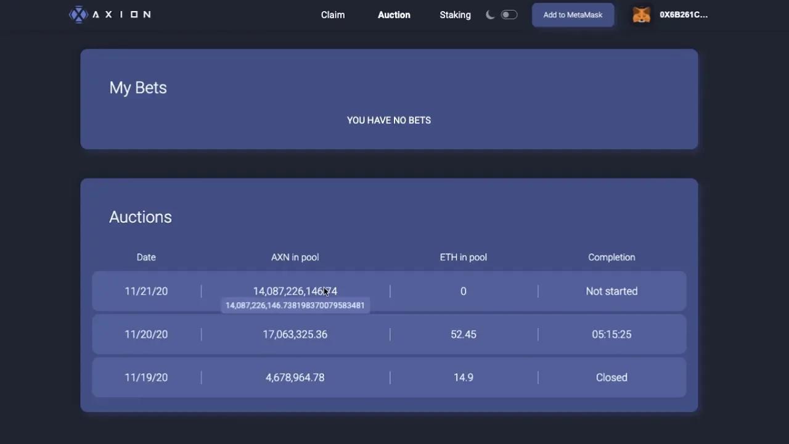Viewport: 789px width, 444px height.
Task: Click the Not started status label
Action: tap(611, 291)
